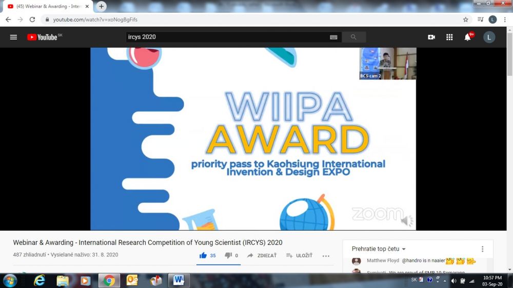Click the video title text
This screenshot has height=288, width=513.
(x=148, y=242)
